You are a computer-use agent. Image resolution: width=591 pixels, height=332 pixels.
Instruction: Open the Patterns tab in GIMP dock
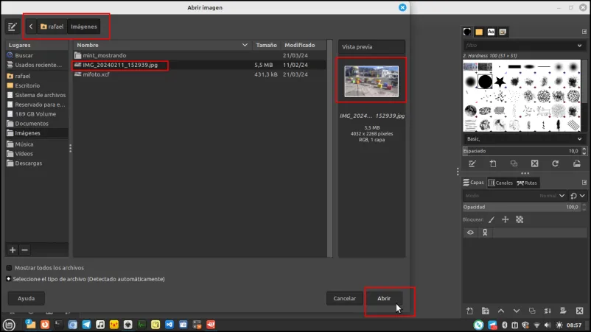(479, 32)
